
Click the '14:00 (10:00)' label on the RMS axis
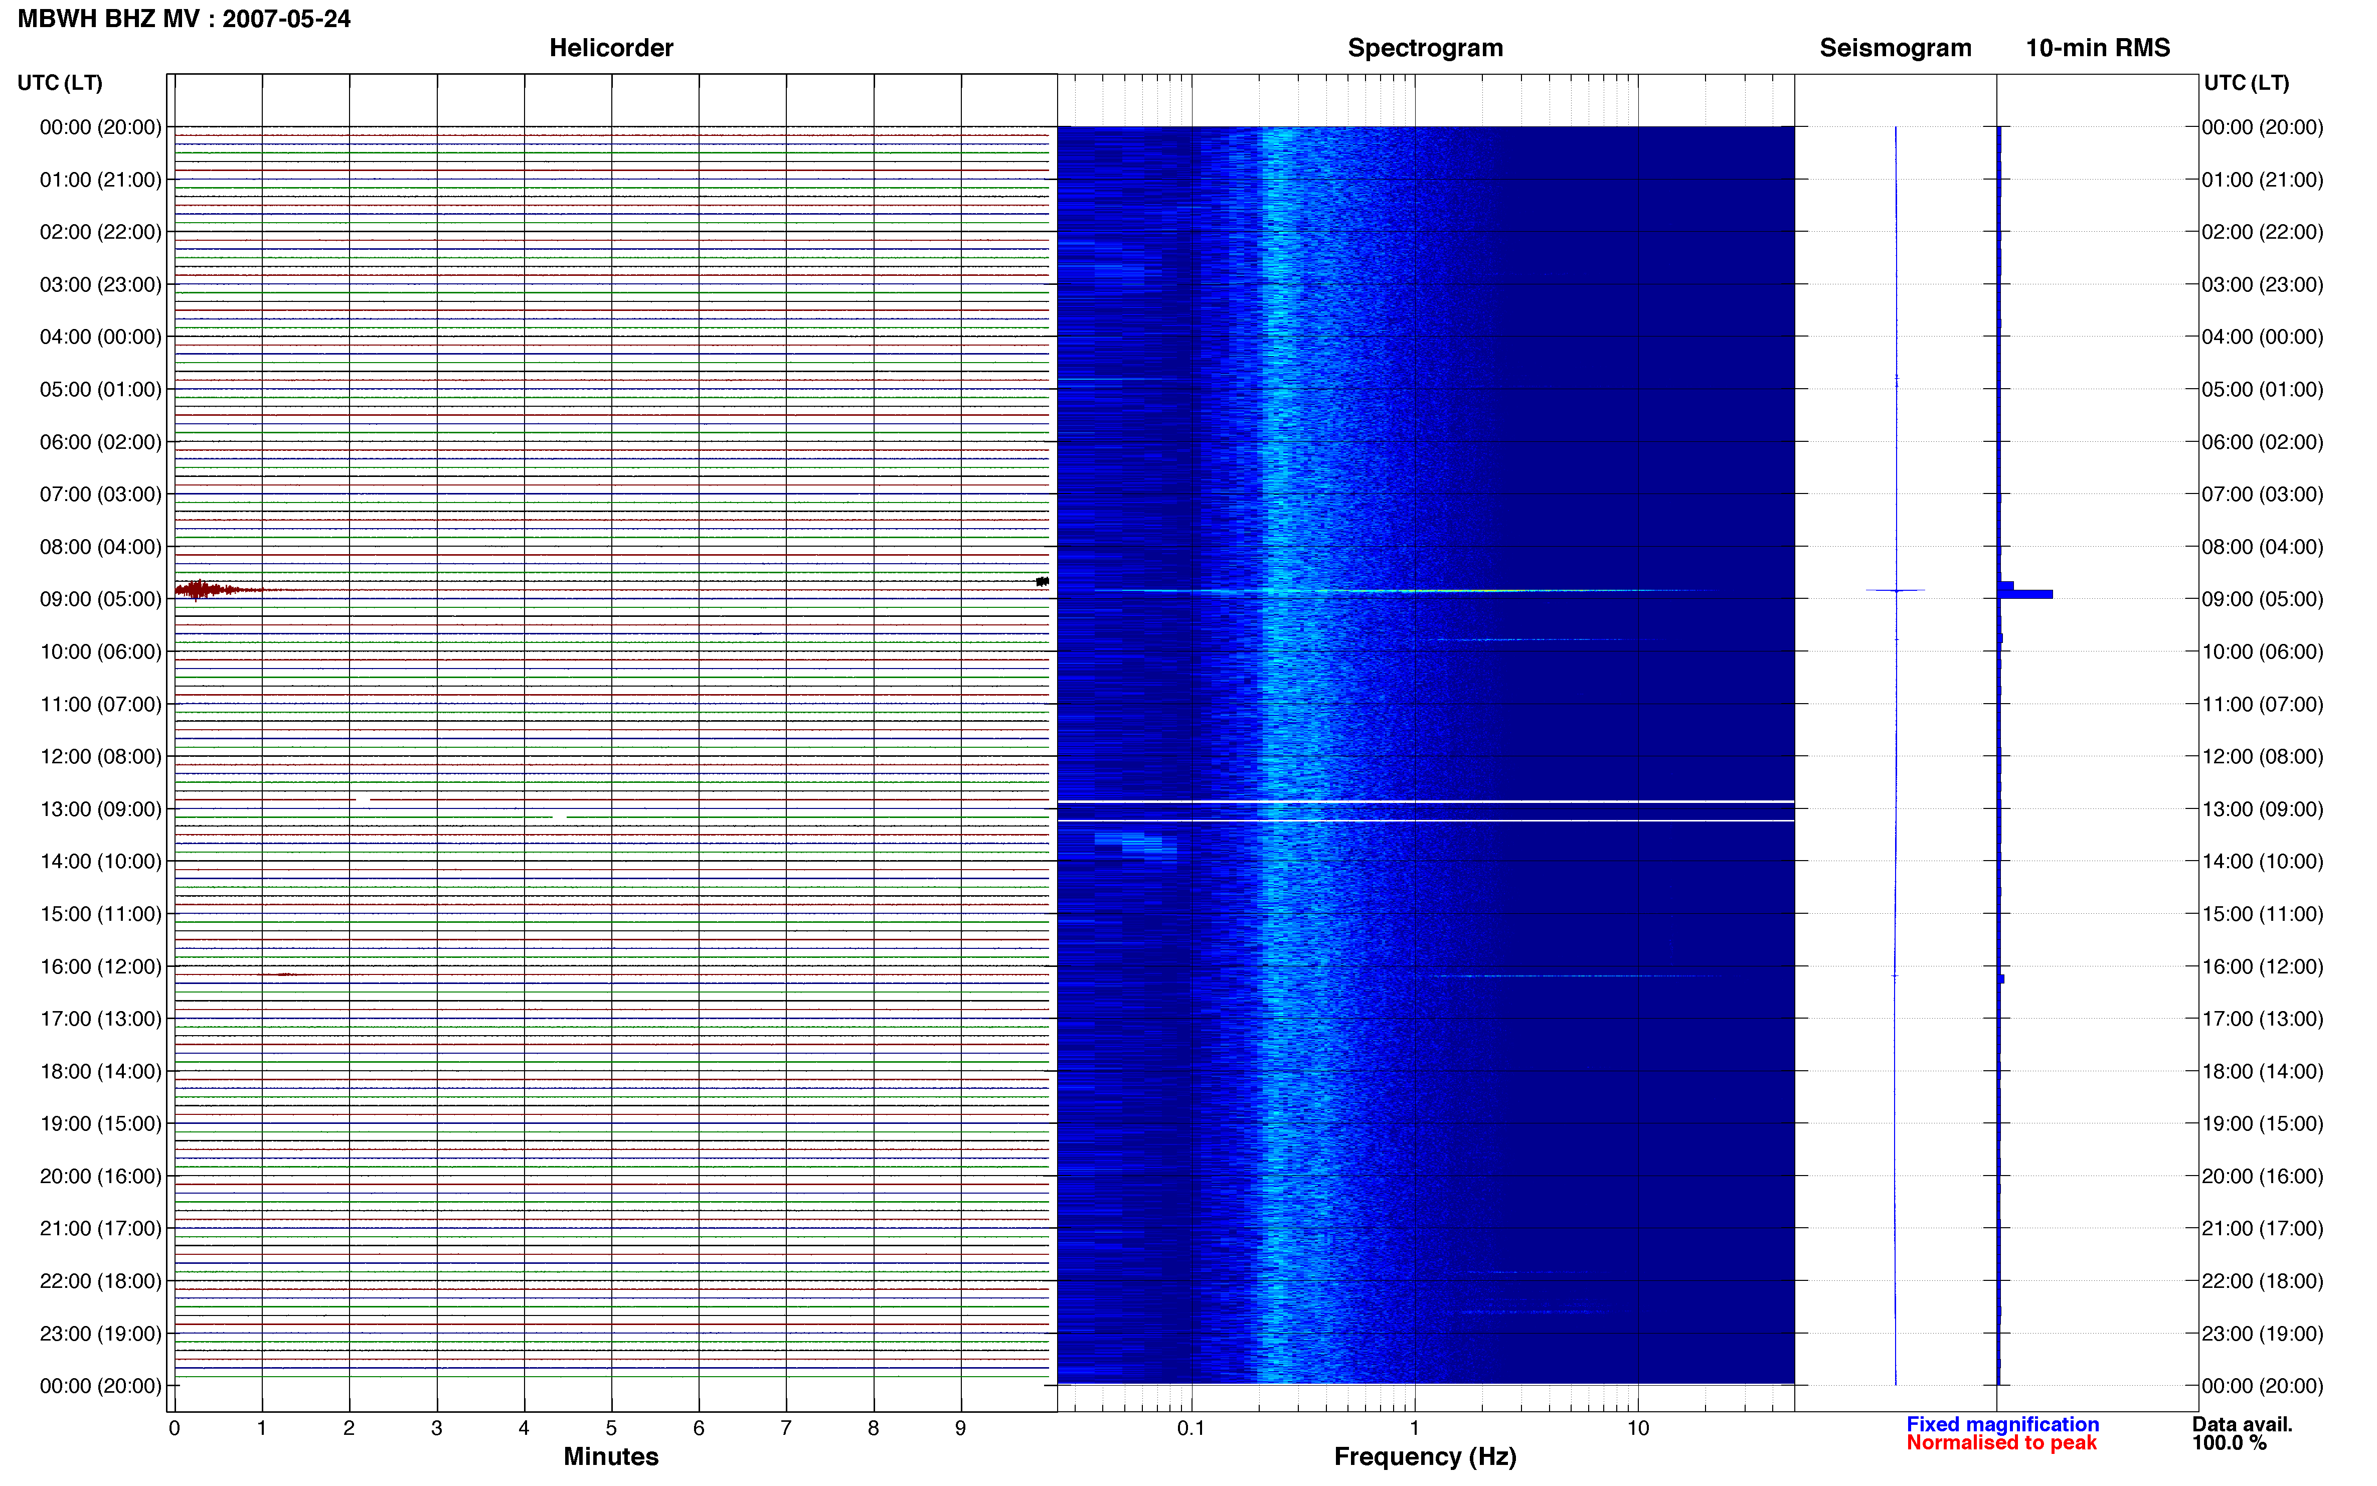pyautogui.click(x=2262, y=862)
